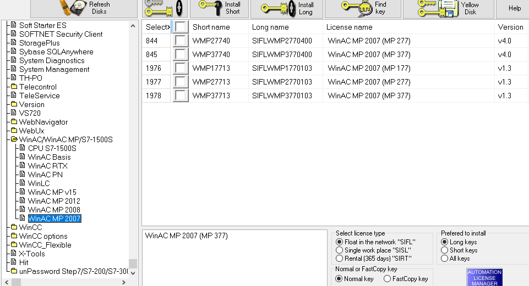Expand the WebNavigator folder
This screenshot has height=286, width=529.
[14, 122]
